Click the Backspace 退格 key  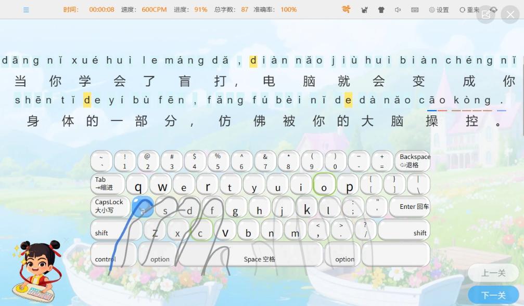[x=415, y=161]
